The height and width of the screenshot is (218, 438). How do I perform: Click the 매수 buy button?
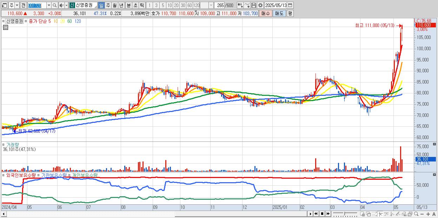266,13
